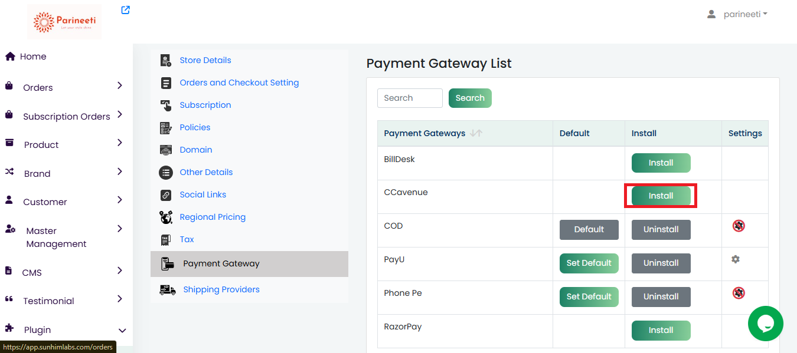Open the green chat support bubble
Screen dimensions: 797x353
(x=765, y=324)
